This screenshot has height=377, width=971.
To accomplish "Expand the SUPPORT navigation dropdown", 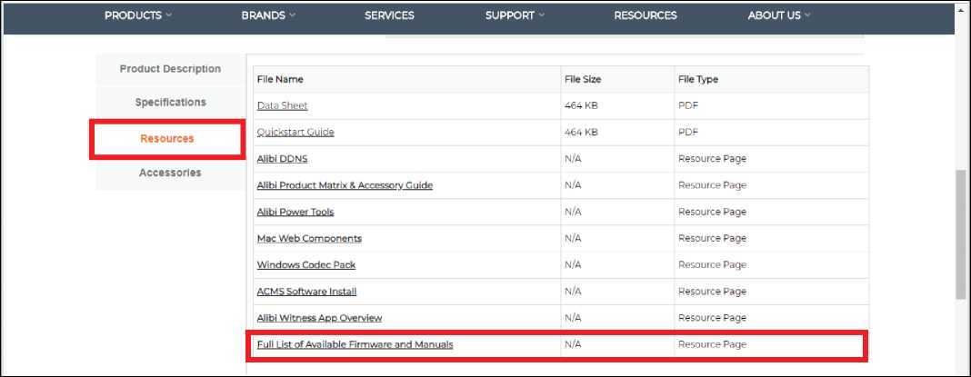I will (x=515, y=15).
